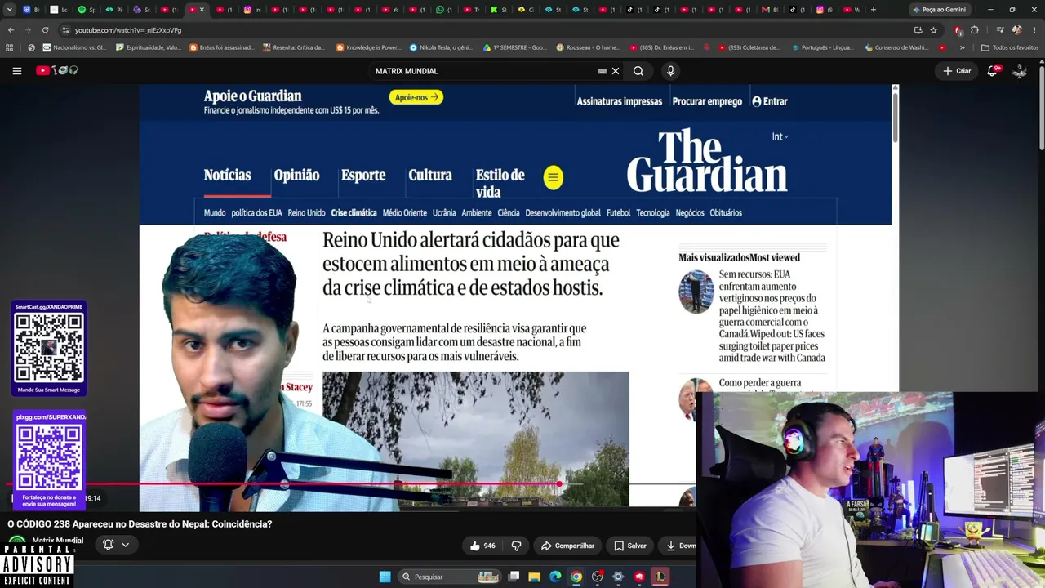Open the 1º SEMESTRE - Goo... bookmark
The width and height of the screenshot is (1045, 588).
click(x=515, y=47)
